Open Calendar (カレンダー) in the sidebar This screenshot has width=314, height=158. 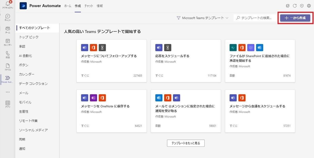tap(8, 42)
